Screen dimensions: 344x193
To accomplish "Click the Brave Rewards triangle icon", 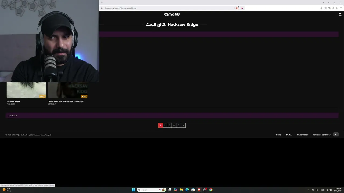I will pyautogui.click(x=242, y=8).
